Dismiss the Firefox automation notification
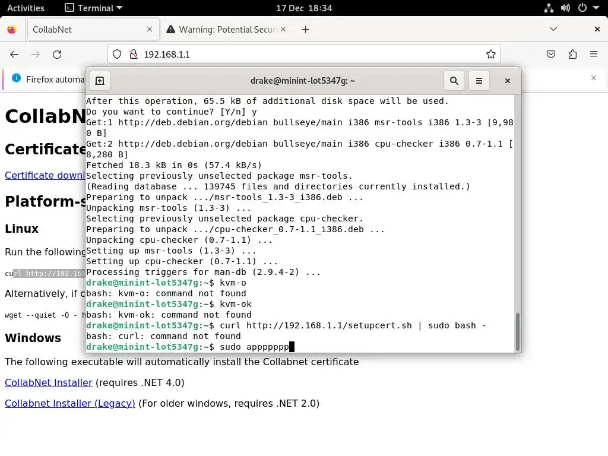Screen dimensions: 608x456 [593, 78]
